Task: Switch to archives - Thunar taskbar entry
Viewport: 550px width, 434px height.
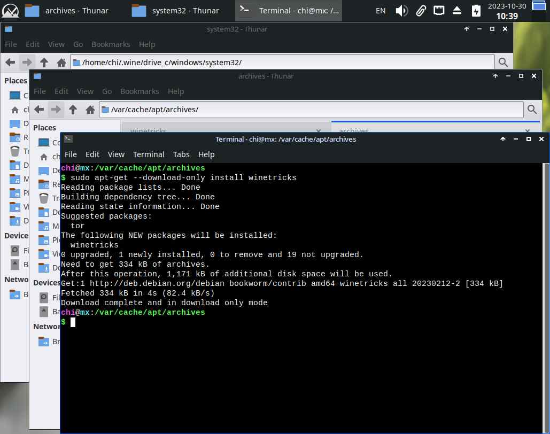Action: coord(67,11)
